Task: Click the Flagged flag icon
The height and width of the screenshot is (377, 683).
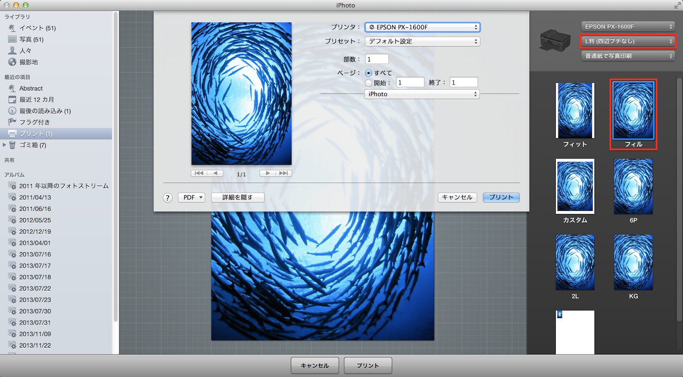Action: point(12,122)
